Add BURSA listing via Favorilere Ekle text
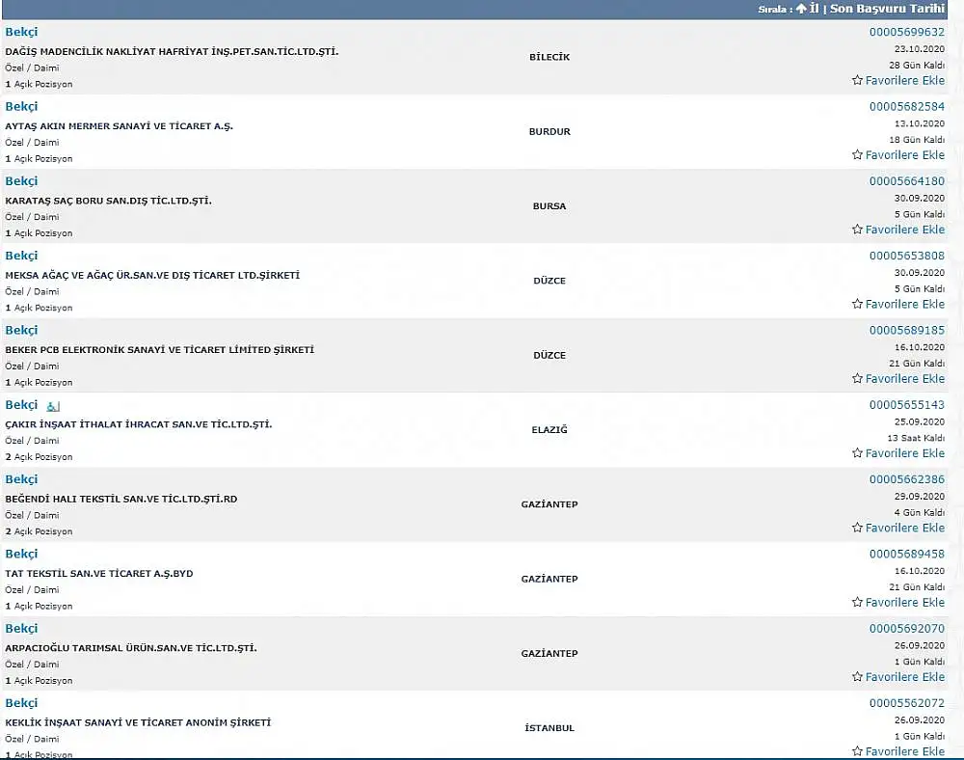This screenshot has width=964, height=760. point(905,230)
